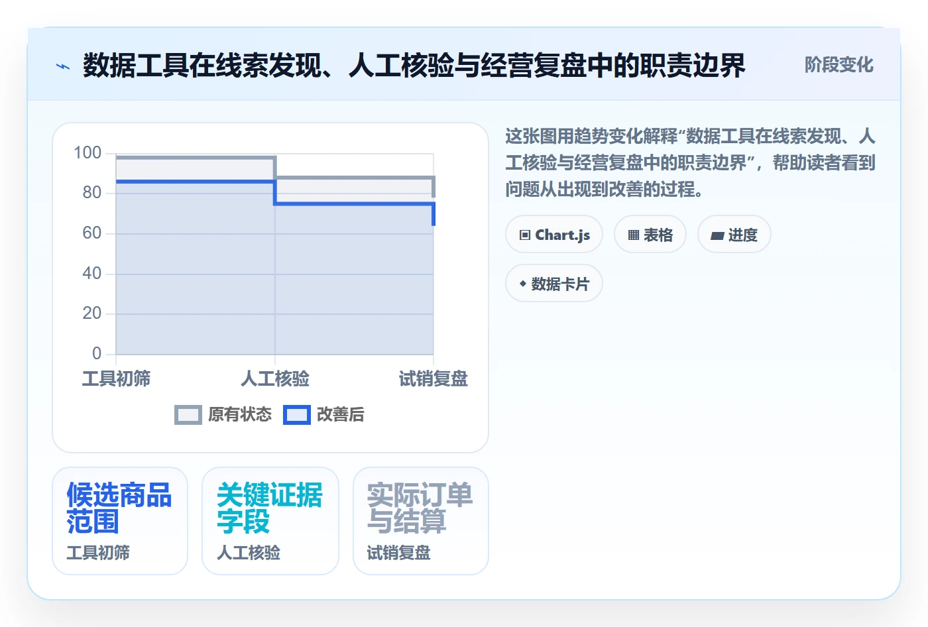928x627 pixels.
Task: Click 人工核验 caption under 关键证据字段
Action: 249,553
